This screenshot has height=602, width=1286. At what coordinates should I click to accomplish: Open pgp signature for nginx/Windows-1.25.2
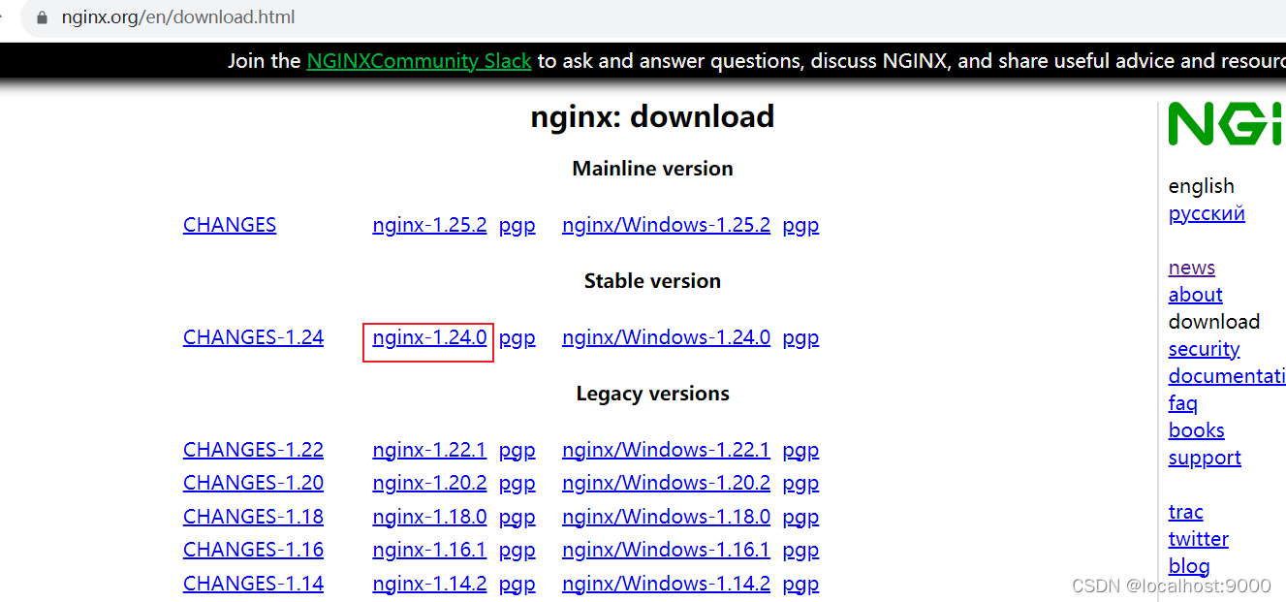click(x=800, y=226)
